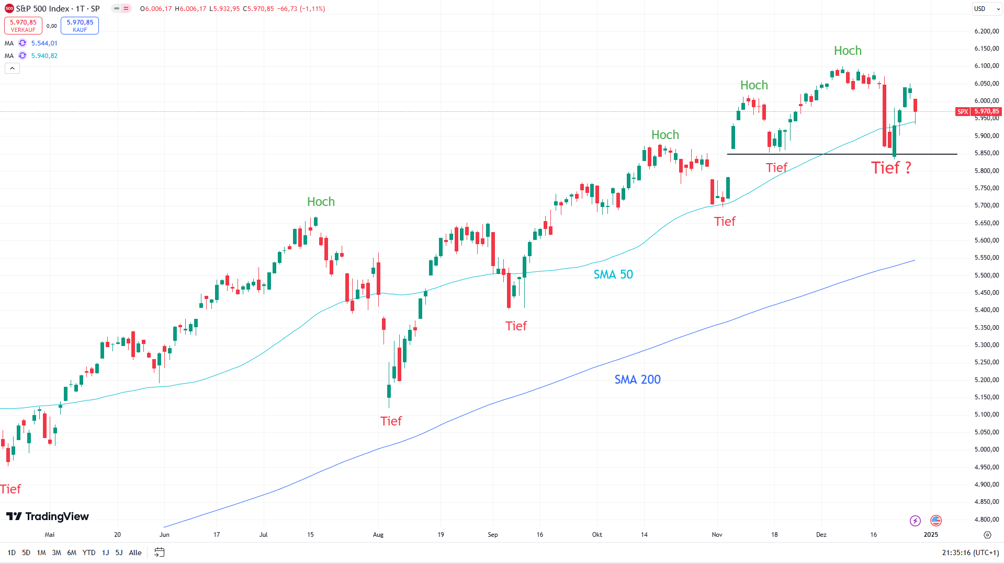Switch to the 6M time range
Image resolution: width=1004 pixels, height=564 pixels.
72,553
